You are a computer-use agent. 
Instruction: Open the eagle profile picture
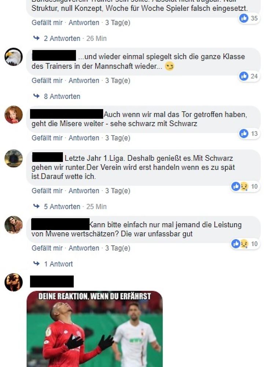pos(14,57)
